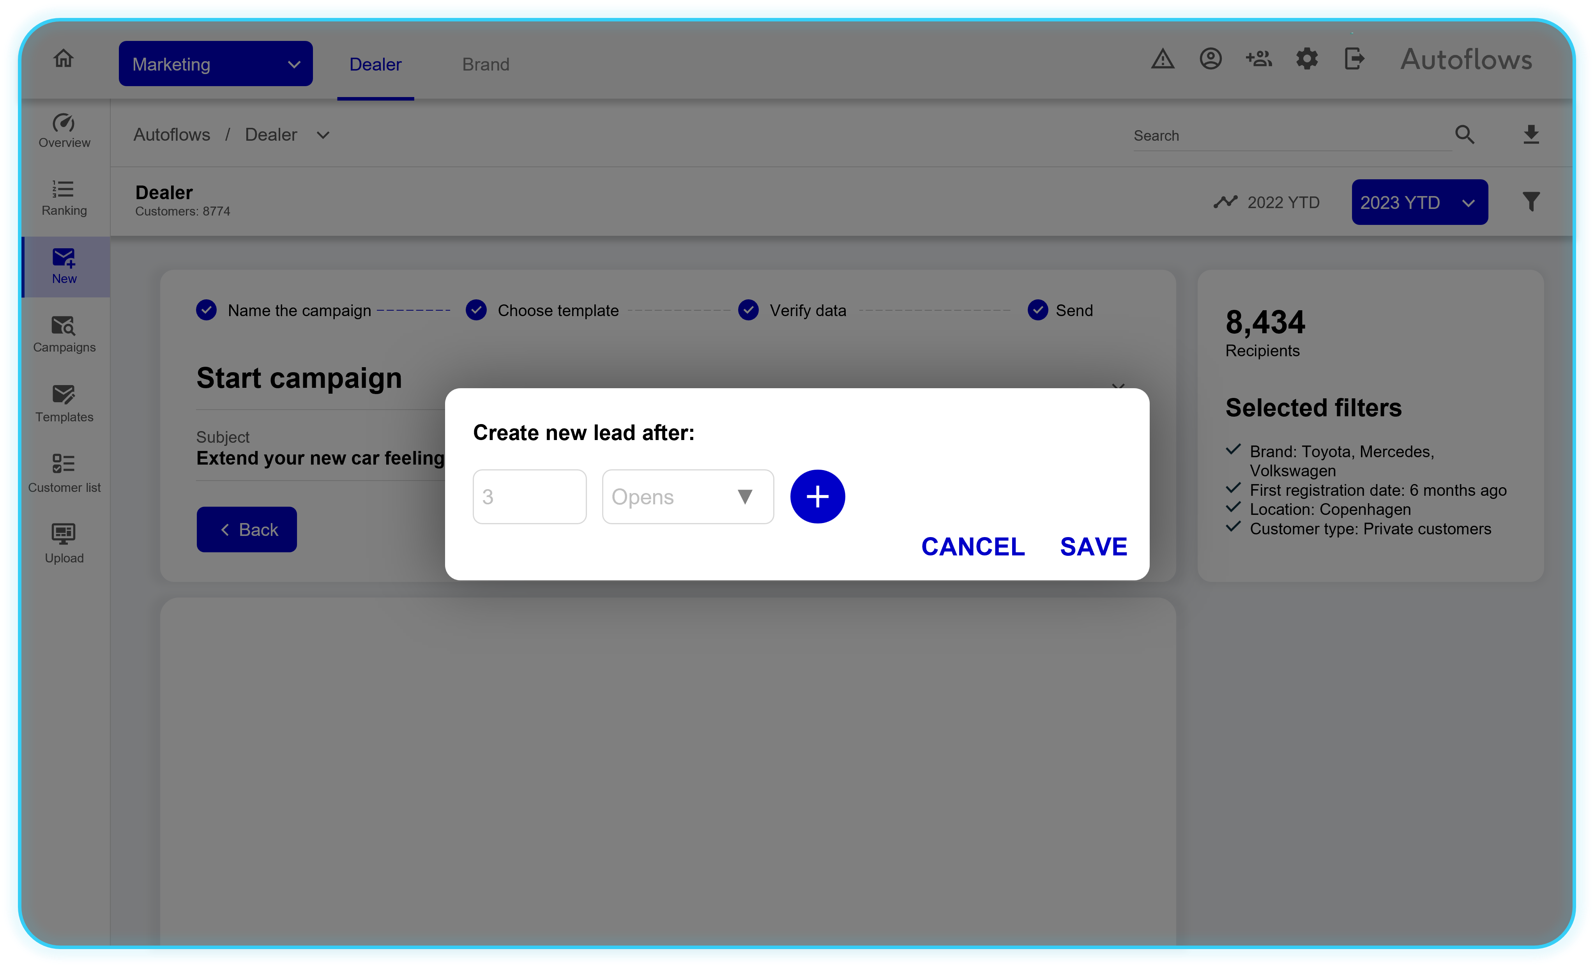Click the Back button
Screen dimensions: 1594x967
point(246,530)
